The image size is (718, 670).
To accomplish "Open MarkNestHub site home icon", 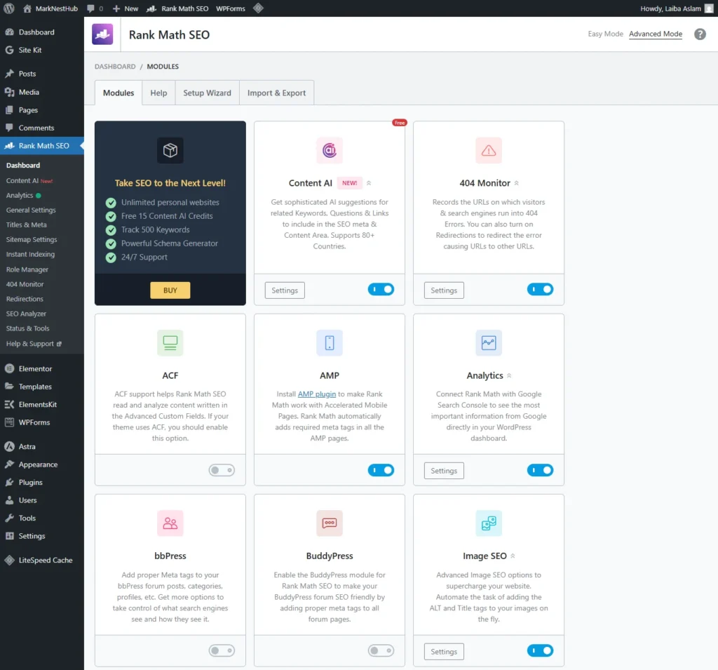I will tap(27, 8).
